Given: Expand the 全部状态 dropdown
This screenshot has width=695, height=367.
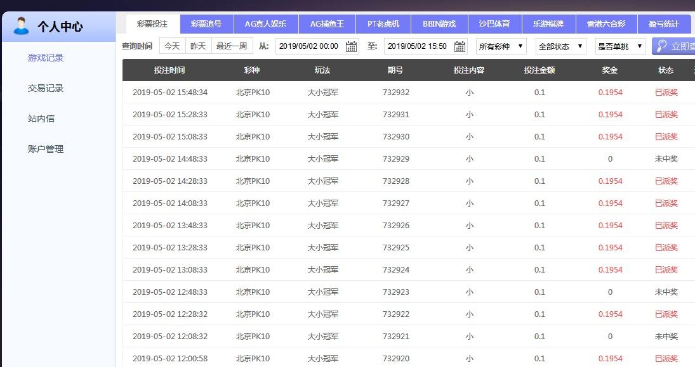Looking at the screenshot, I should 560,46.
